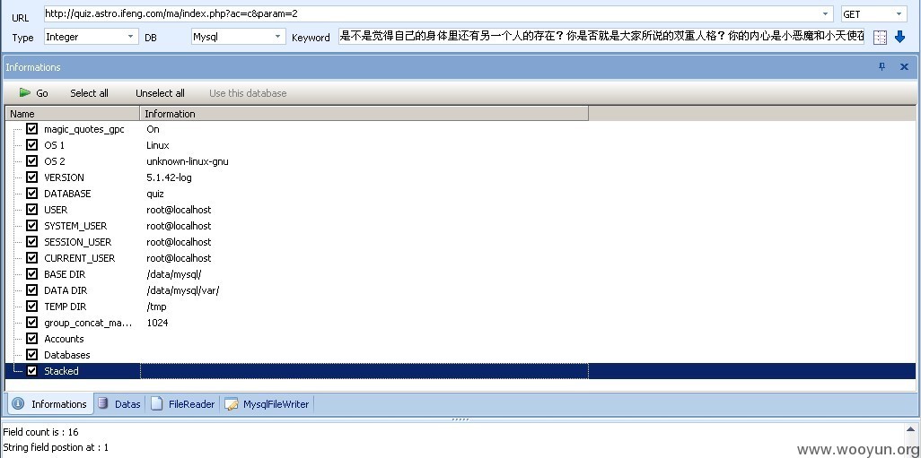
Task: Click the grid selector icon next to Keyword field
Action: click(880, 38)
